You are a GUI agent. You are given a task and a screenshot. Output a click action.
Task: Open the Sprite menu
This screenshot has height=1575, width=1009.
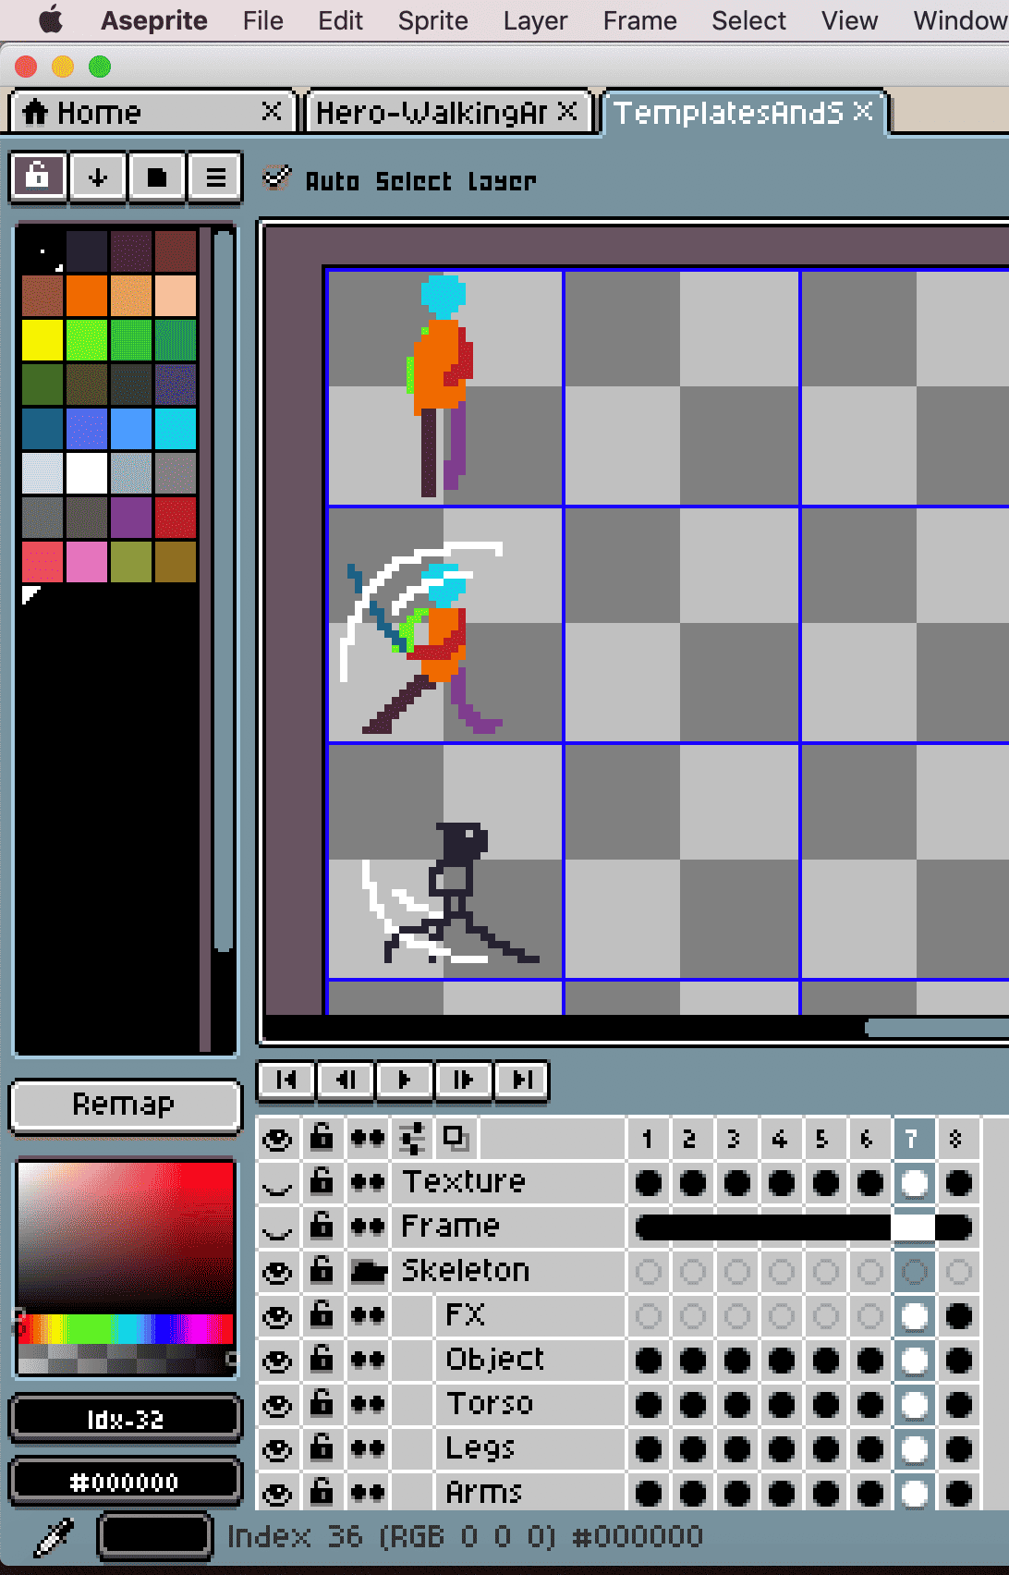coord(432,20)
